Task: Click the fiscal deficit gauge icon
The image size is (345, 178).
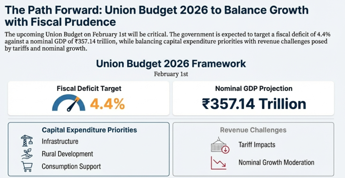Action: click(69, 104)
